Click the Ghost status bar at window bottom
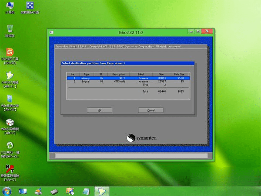261x196 pixels. tap(131, 156)
